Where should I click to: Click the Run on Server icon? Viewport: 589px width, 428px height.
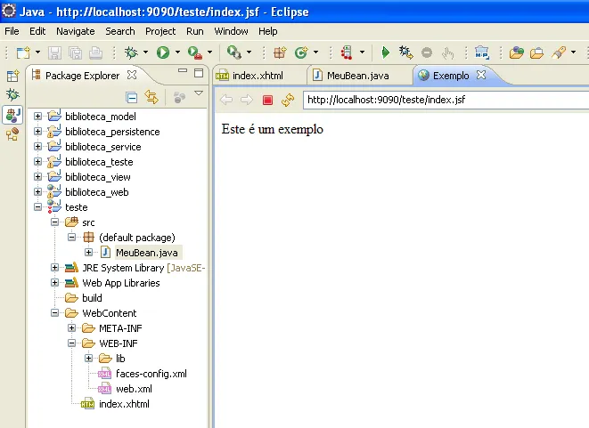[234, 52]
